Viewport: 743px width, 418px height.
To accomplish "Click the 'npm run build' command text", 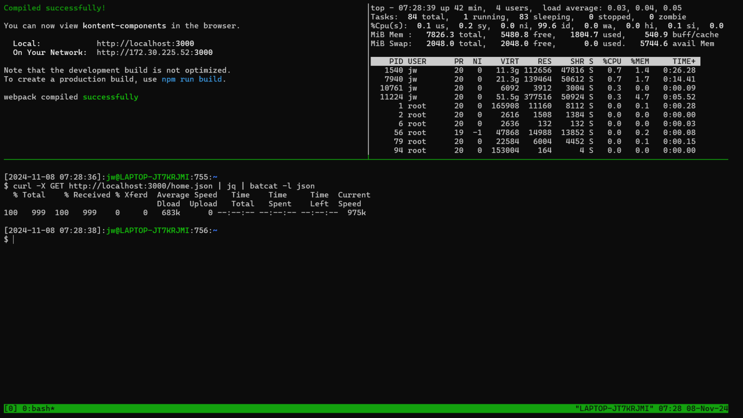I will tap(191, 79).
